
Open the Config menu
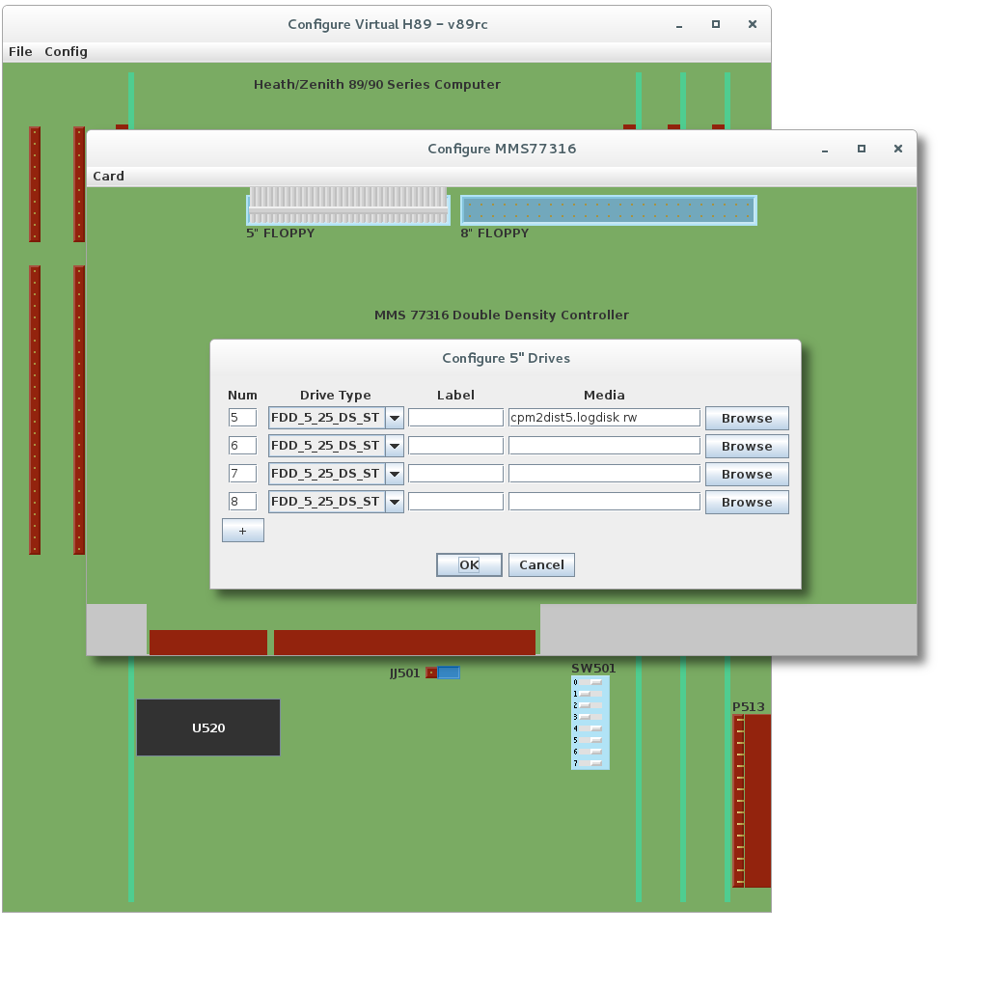pos(66,51)
